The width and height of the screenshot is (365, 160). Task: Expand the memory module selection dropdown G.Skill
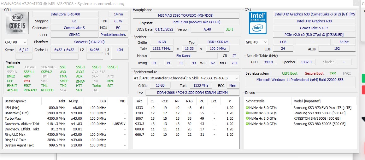click(x=186, y=78)
